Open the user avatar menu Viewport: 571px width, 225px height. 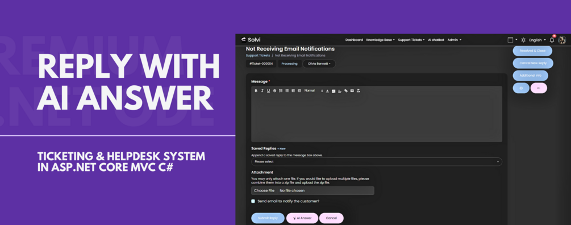[562, 40]
